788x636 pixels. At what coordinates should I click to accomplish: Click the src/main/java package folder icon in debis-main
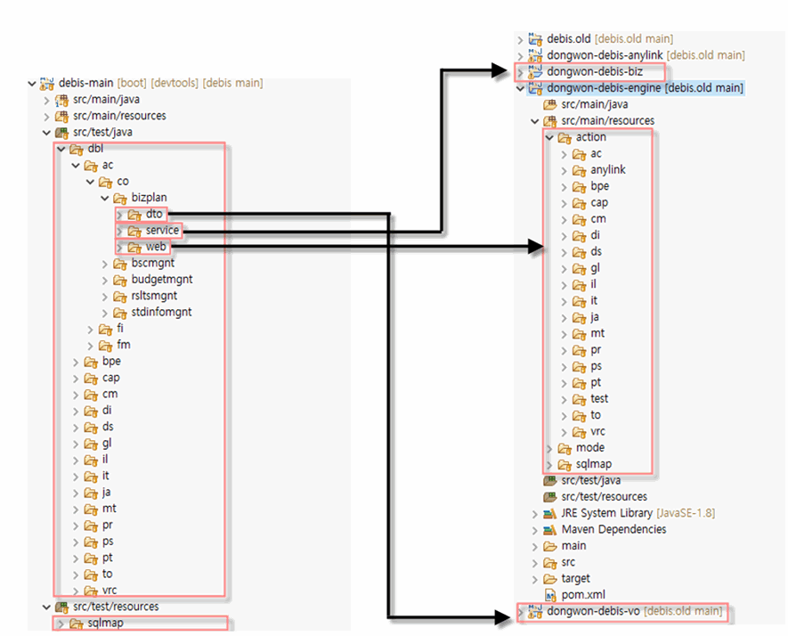tap(61, 100)
